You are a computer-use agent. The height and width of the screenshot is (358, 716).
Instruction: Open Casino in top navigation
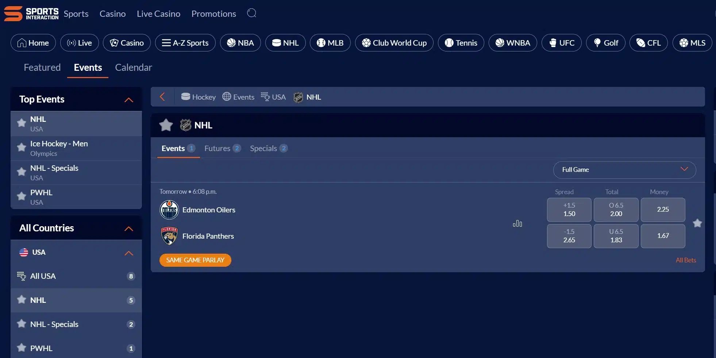pos(113,14)
